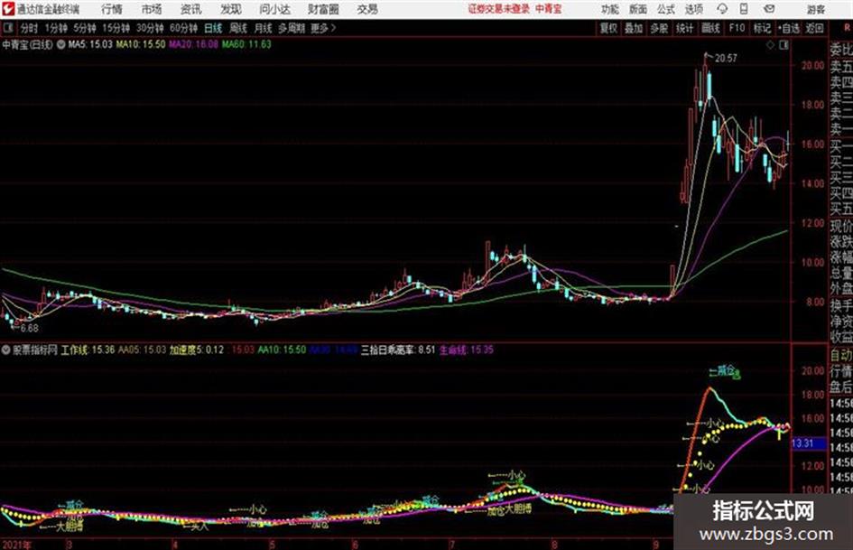Open the 行情 menu
Image resolution: width=853 pixels, height=550 pixels.
point(112,9)
